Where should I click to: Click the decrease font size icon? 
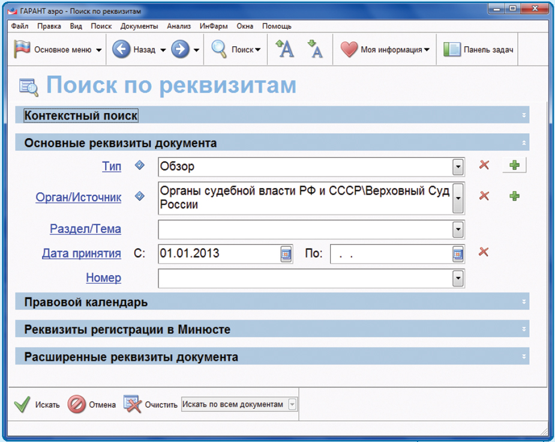(x=314, y=49)
